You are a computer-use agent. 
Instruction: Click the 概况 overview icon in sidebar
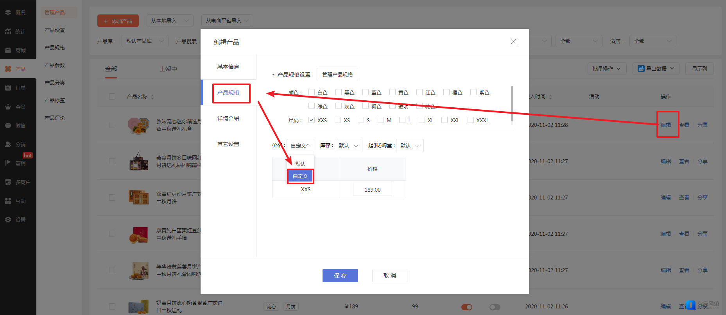(8, 12)
